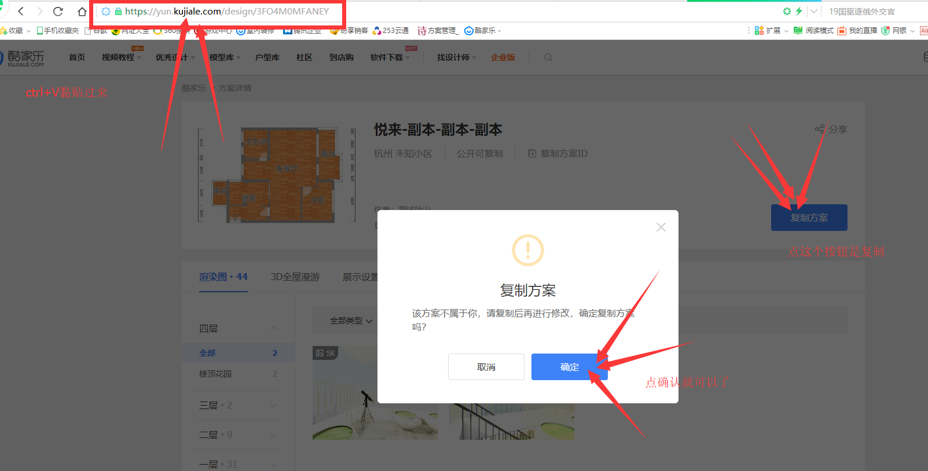Click the 杭州 未知小区 location text
The image size is (928, 471).
[403, 153]
